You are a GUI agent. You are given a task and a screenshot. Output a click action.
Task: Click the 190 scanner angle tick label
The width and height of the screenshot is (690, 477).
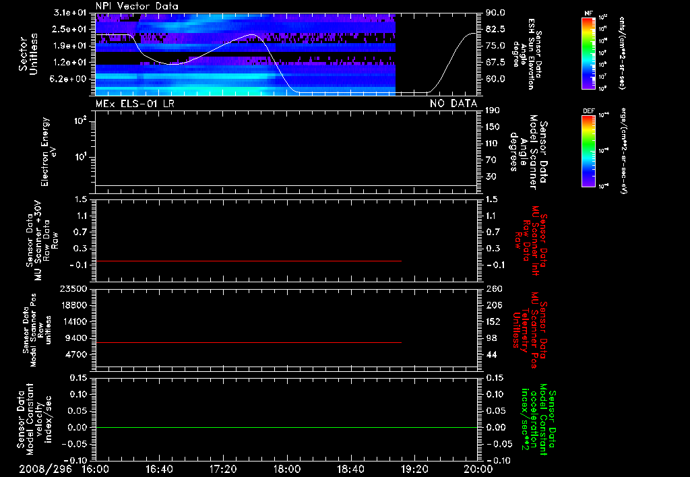pyautogui.click(x=493, y=110)
